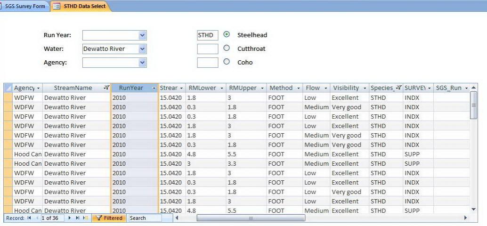
Task: Click the new blank record navigation button
Action: pos(86,218)
